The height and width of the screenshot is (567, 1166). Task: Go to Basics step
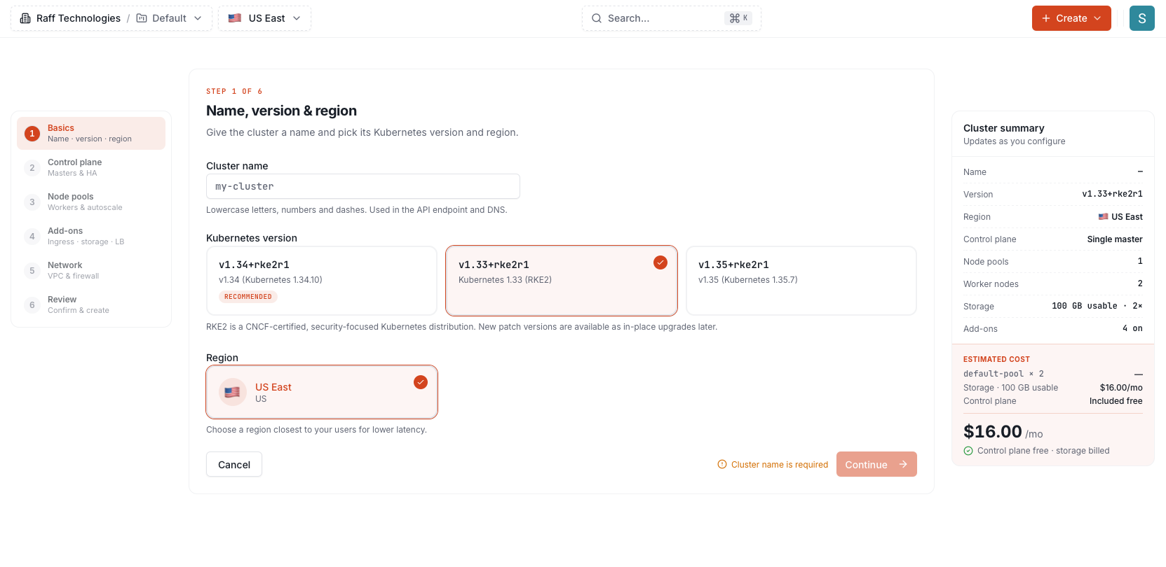click(91, 133)
